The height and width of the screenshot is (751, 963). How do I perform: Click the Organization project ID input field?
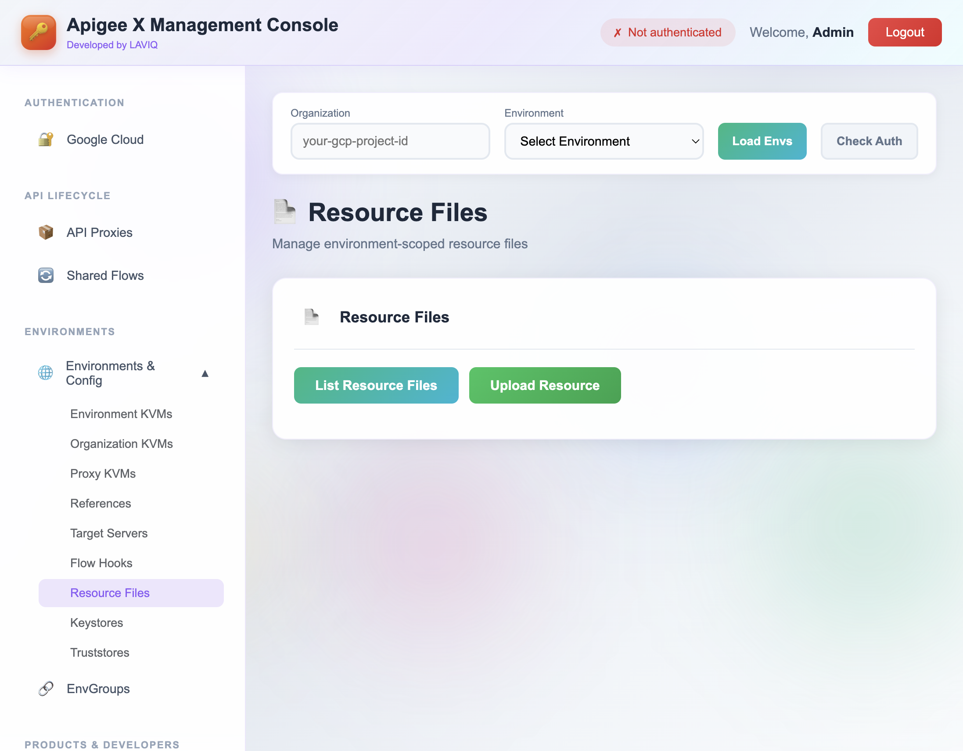coord(390,141)
